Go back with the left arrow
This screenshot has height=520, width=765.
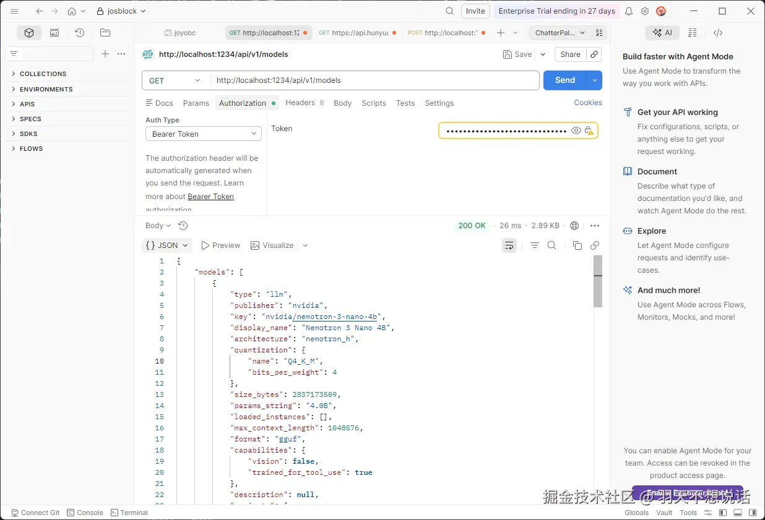click(40, 11)
